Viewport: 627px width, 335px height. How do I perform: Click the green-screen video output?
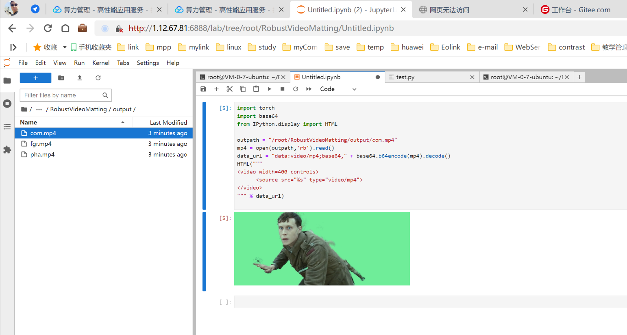(x=322, y=249)
